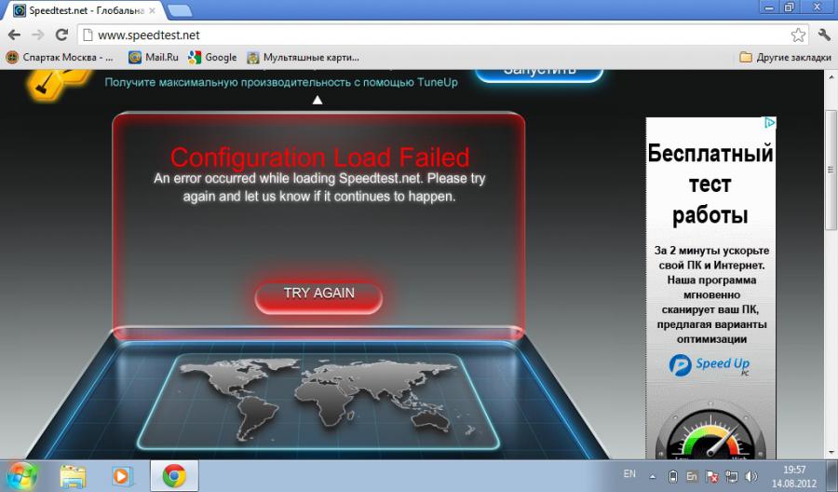The image size is (838, 492).
Task: Open the Спартак Москва bookmark
Action: pyautogui.click(x=61, y=57)
